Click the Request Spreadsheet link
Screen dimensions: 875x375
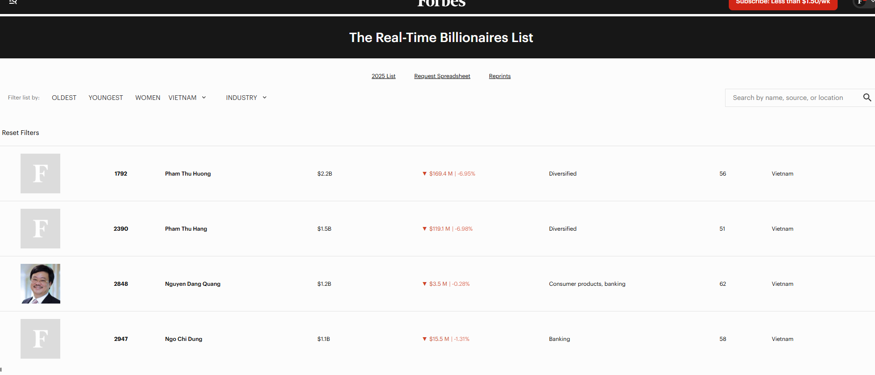coord(442,76)
